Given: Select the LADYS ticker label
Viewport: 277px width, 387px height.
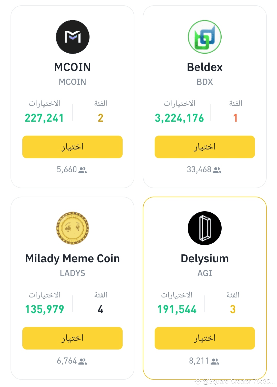Looking at the screenshot, I should click(73, 273).
